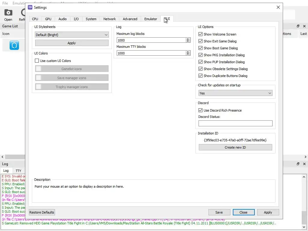The height and width of the screenshot is (231, 308).
Task: Toggle Show Duplicate Buttons Dialog checkbox
Action: [200, 75]
